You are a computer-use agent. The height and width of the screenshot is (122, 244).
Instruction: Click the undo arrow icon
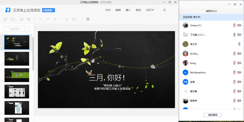[40, 19]
